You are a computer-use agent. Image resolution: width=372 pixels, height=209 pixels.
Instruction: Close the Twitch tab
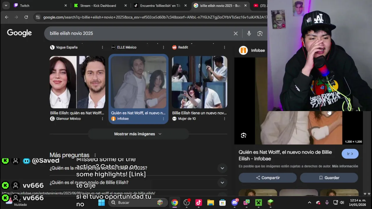click(65, 6)
